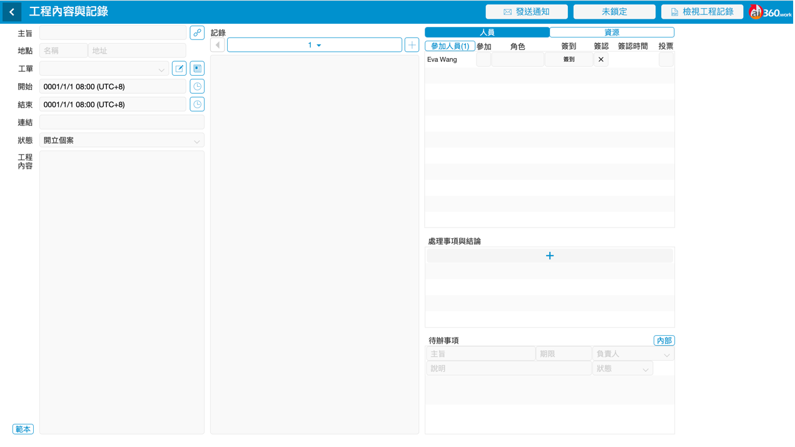The width and height of the screenshot is (795, 447).
Task: Open the 狀態 dropdown showing 開立個案
Action: tap(121, 141)
